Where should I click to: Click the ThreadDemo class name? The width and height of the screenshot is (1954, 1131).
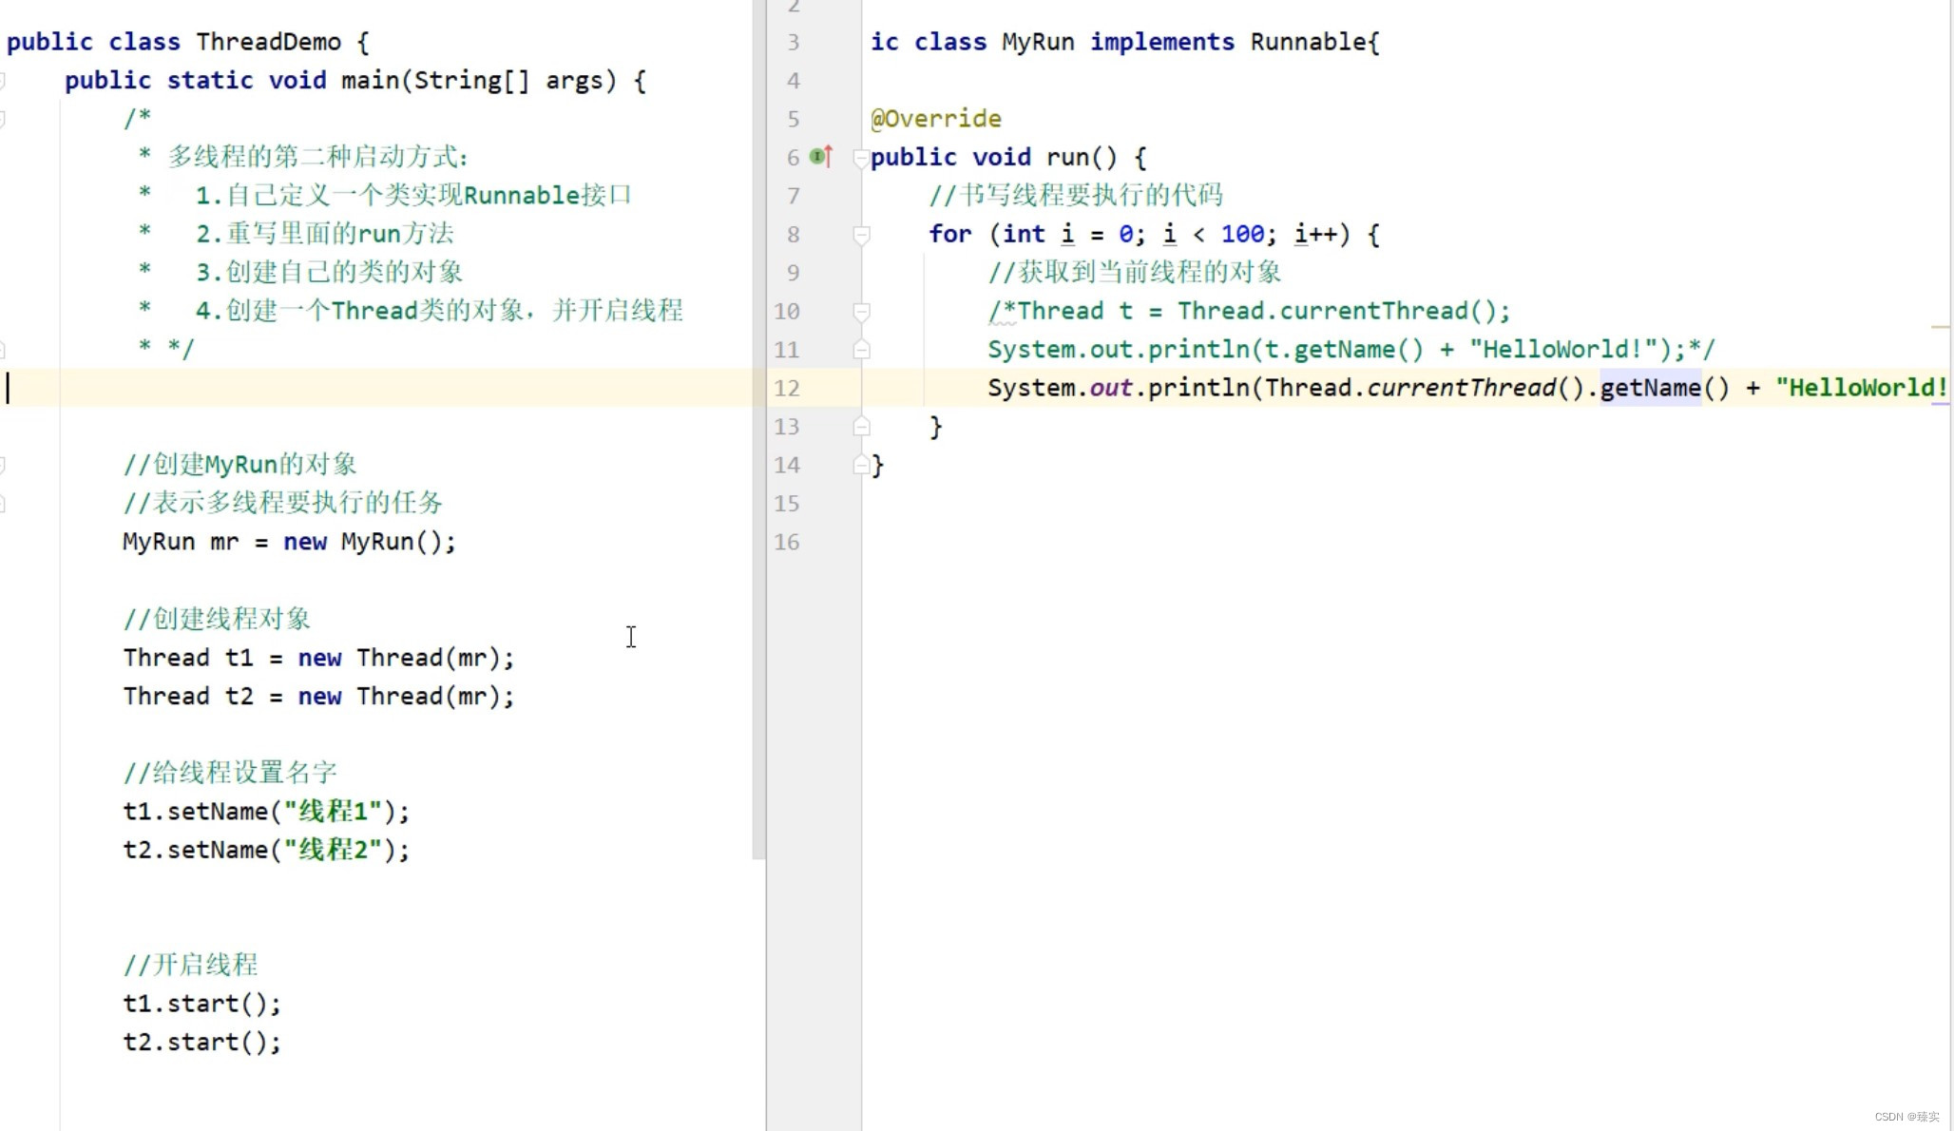[269, 42]
